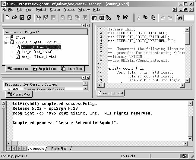Close the Processes panel
This screenshot has width=196, height=160.
tap(88, 78)
